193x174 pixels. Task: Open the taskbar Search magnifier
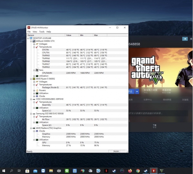tap(12, 171)
